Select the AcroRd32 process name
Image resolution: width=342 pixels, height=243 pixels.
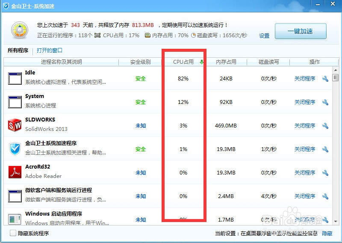click(x=38, y=167)
